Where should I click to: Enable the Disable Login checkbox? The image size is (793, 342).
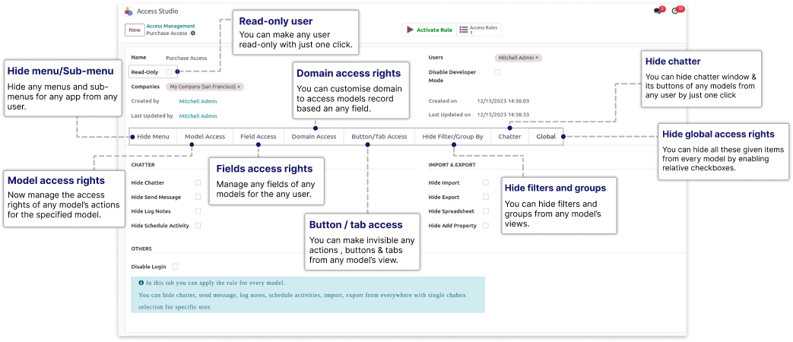click(175, 267)
